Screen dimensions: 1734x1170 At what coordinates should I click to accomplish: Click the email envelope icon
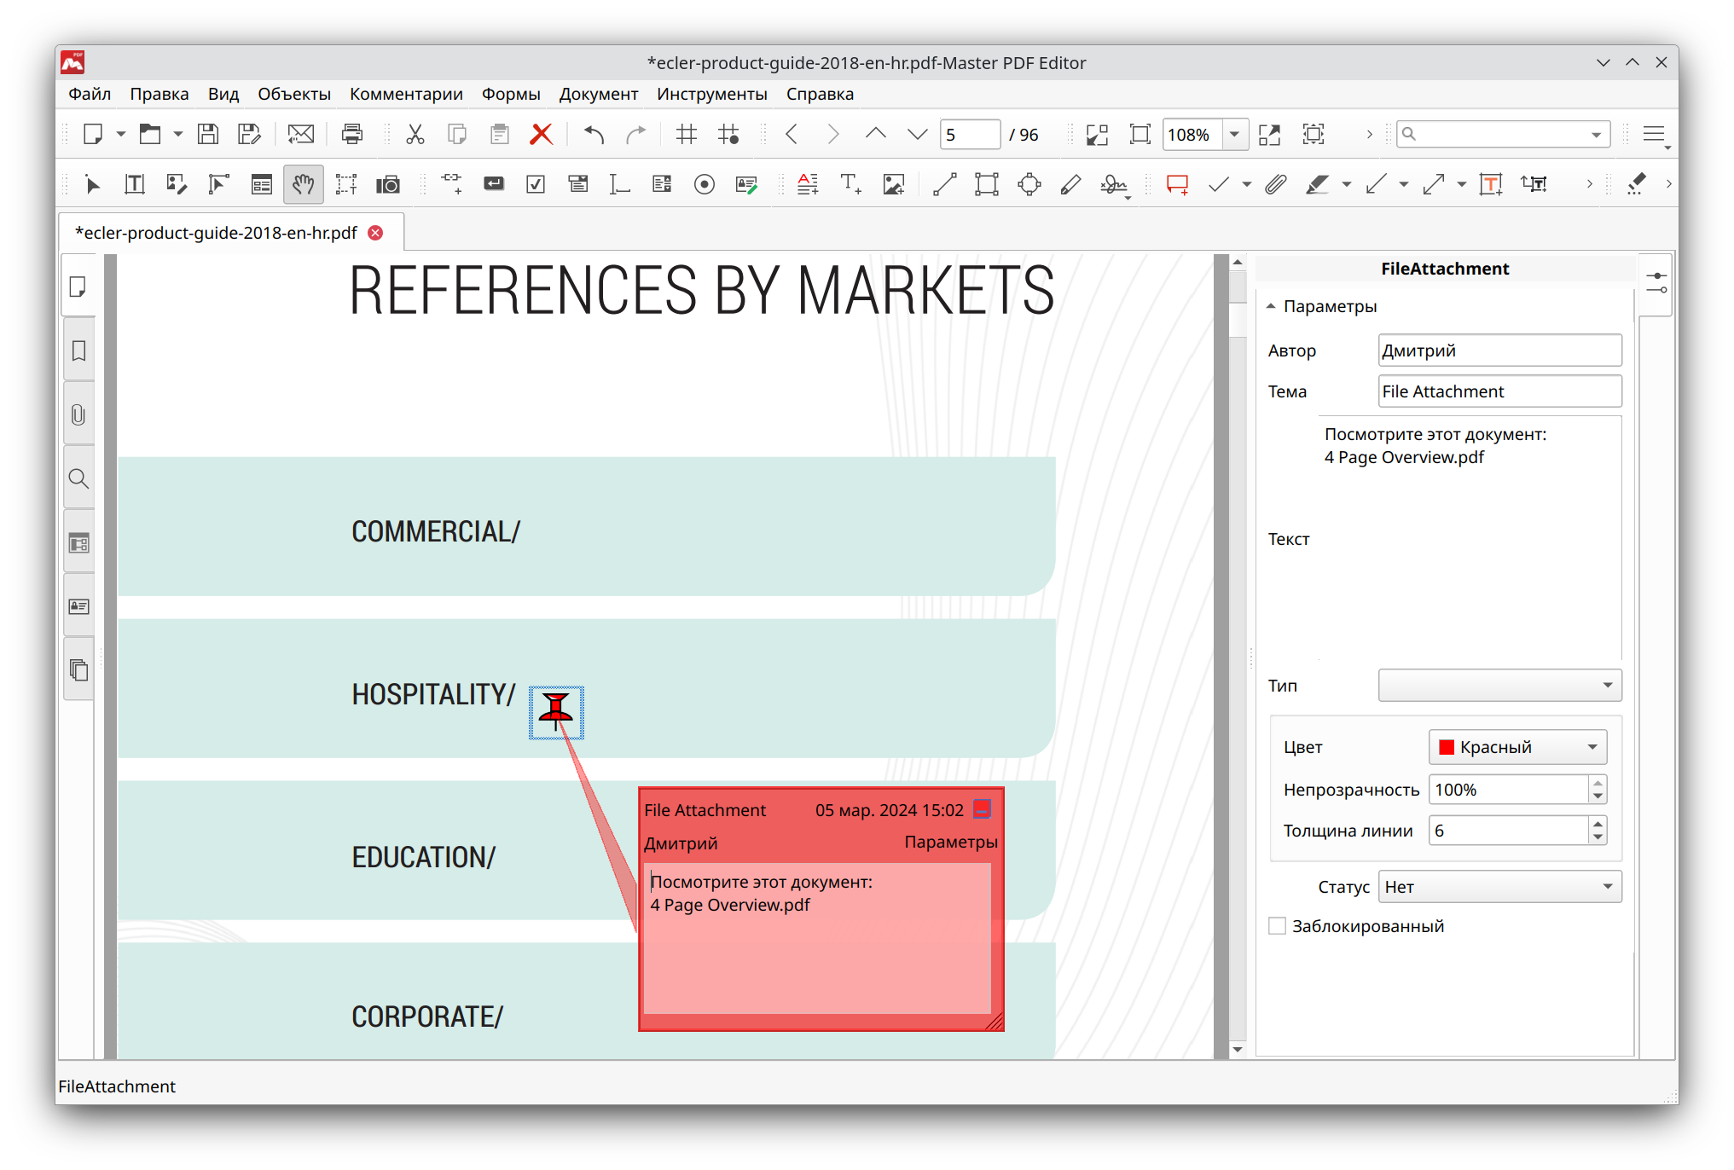click(300, 134)
